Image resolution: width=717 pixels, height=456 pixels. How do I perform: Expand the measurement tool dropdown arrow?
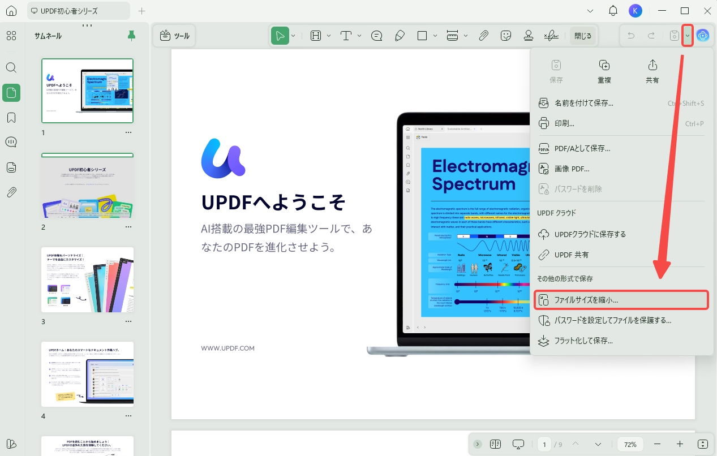[x=466, y=36]
